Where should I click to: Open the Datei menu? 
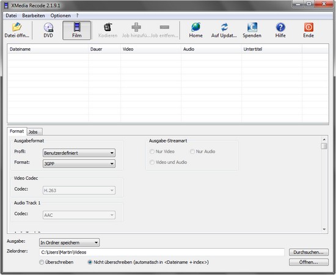click(11, 16)
